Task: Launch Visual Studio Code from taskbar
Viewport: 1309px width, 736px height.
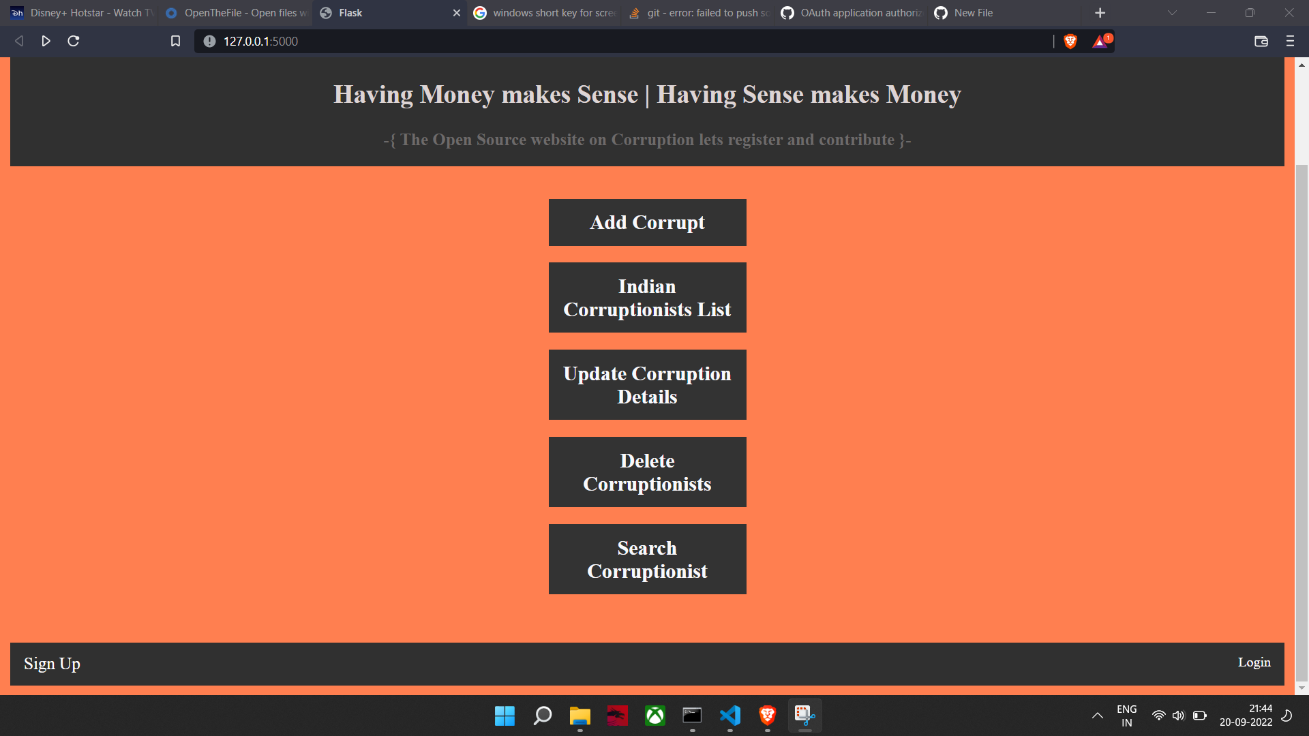Action: pos(729,716)
